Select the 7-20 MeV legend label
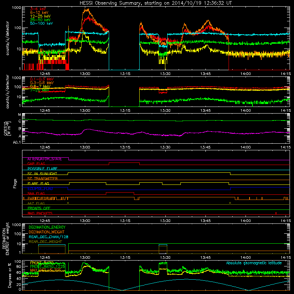The height and width of the screenshot is (294, 294). tap(40, 90)
